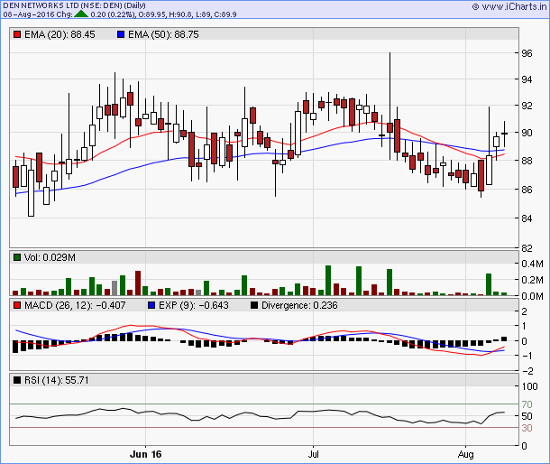This screenshot has height=464, width=550.
Task: Click the last candlestick near 90
Action: (x=504, y=134)
